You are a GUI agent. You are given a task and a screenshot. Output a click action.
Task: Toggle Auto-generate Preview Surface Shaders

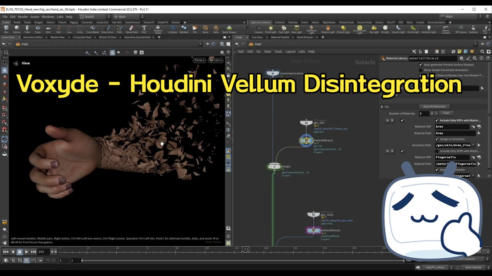coord(421,65)
